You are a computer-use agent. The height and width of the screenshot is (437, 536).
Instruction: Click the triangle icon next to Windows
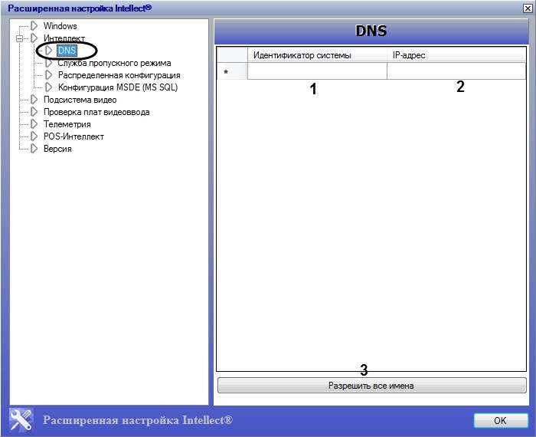click(x=34, y=26)
